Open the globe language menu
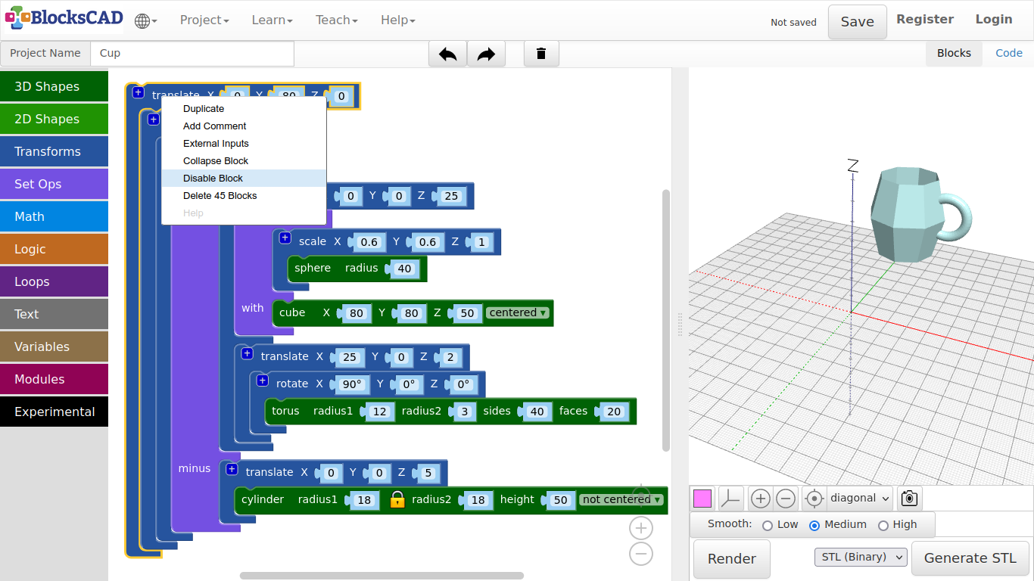 pos(145,21)
